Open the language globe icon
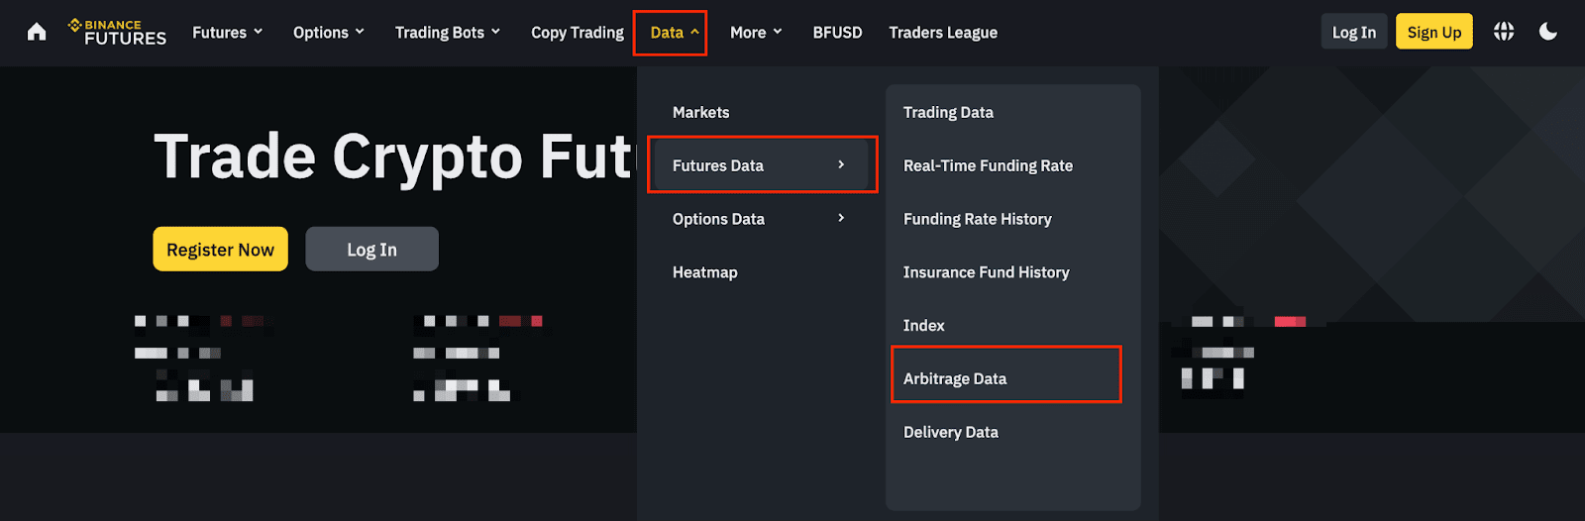 pyautogui.click(x=1504, y=32)
